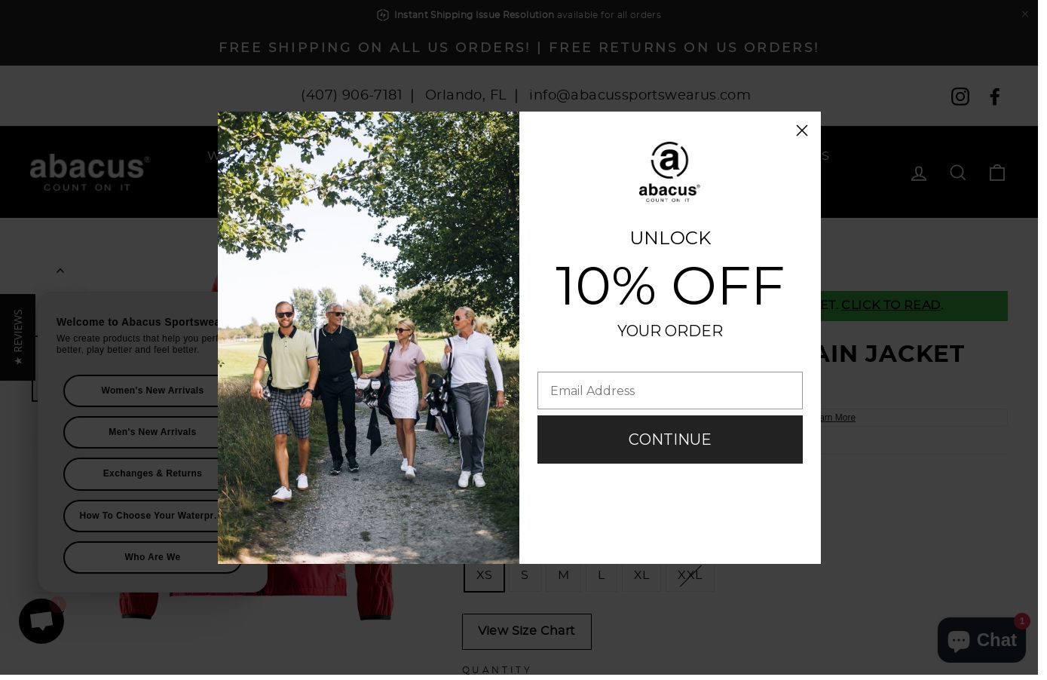1047x680 pixels.
Task: Open the View Size Chart button
Action: [x=527, y=631]
